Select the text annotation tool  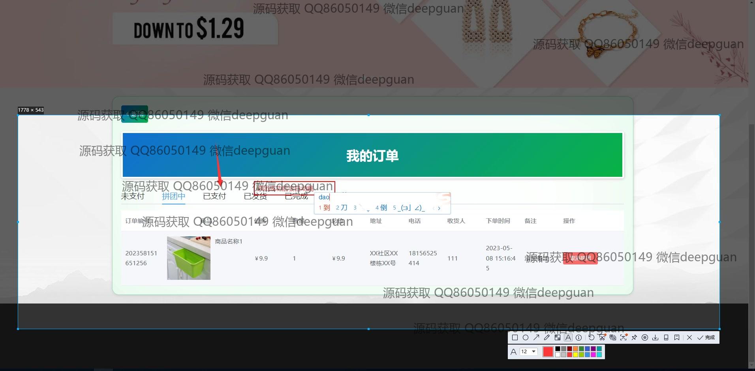coord(568,337)
